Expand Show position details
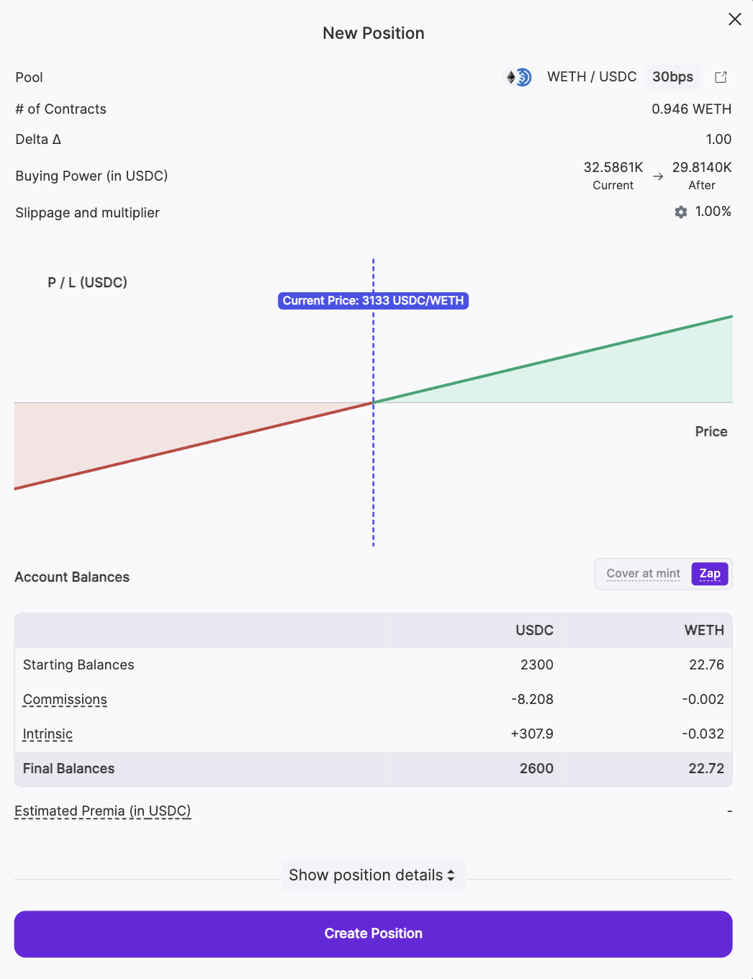Image resolution: width=753 pixels, height=979 pixels. [x=372, y=875]
